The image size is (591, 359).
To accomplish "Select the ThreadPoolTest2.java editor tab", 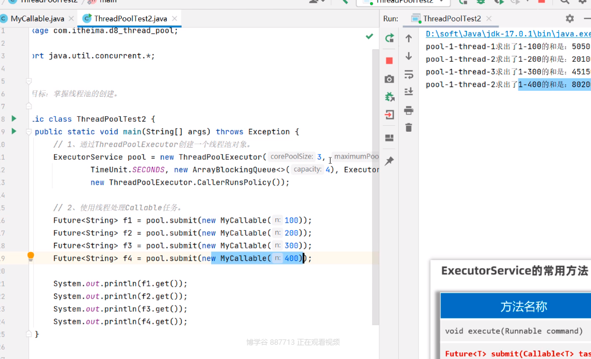I will pos(131,18).
